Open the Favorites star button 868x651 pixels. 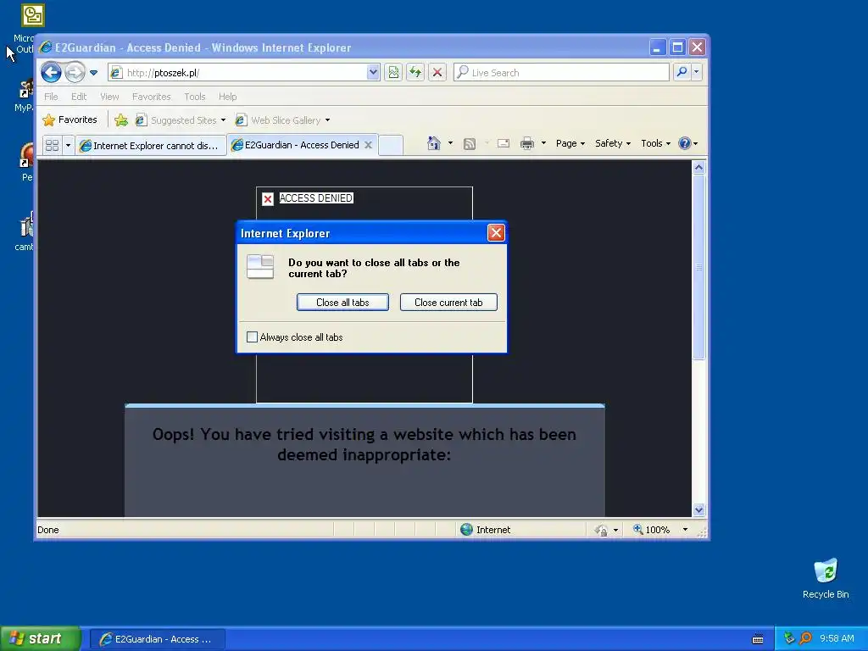pyautogui.click(x=70, y=120)
